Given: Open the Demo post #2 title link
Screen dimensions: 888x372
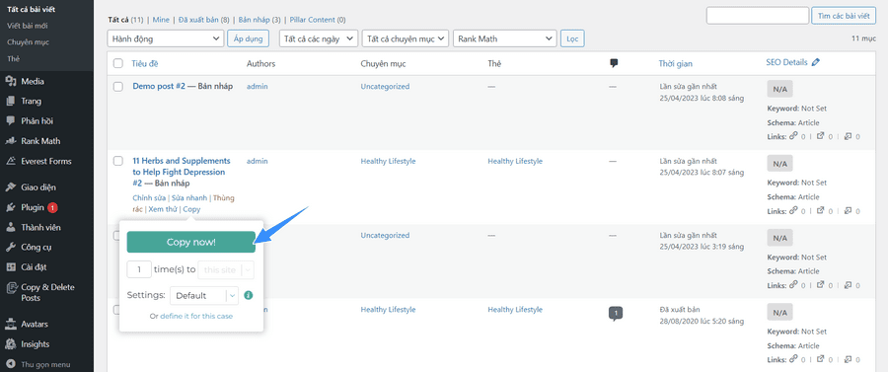Looking at the screenshot, I should tap(159, 87).
